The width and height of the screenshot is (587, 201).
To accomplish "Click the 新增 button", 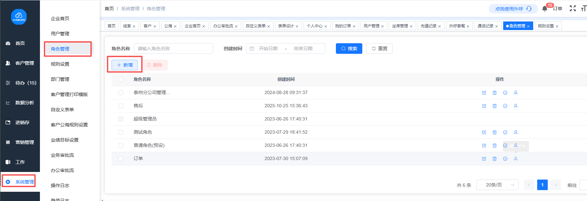I will pos(125,65).
